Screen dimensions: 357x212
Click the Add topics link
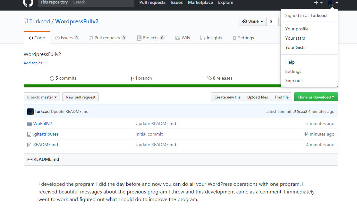point(33,63)
